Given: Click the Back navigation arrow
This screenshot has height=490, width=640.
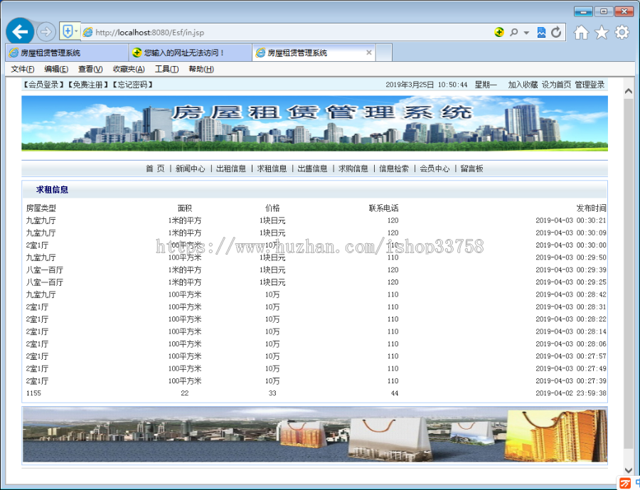Looking at the screenshot, I should point(19,31).
